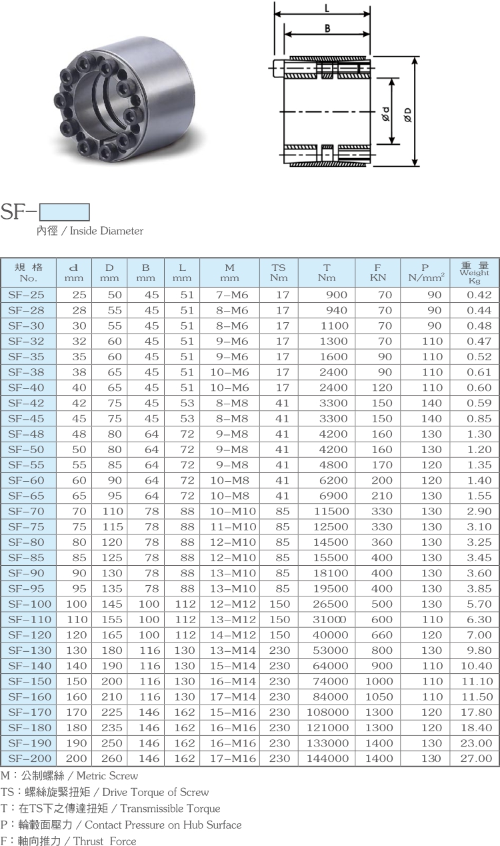Select the SF-170 row label

[29, 712]
